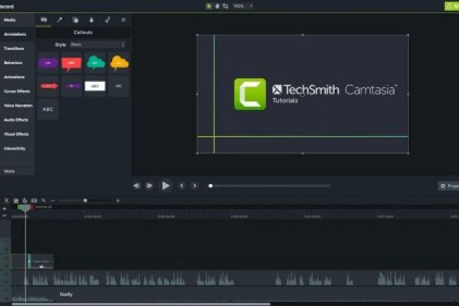Screen dimensions: 459x306
Task: Switch to the Cursor Effects tab
Action: 16,92
